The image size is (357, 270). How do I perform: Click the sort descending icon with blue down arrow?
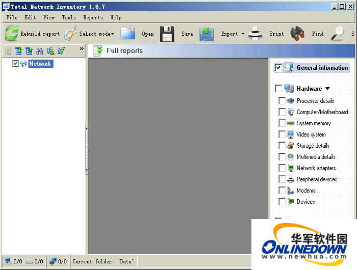[x=50, y=51]
